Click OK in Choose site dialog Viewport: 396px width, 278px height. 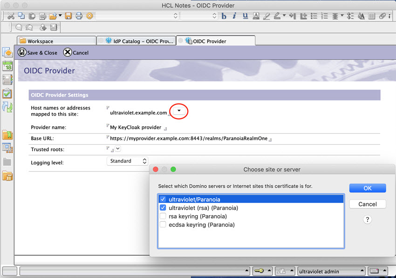click(x=368, y=188)
